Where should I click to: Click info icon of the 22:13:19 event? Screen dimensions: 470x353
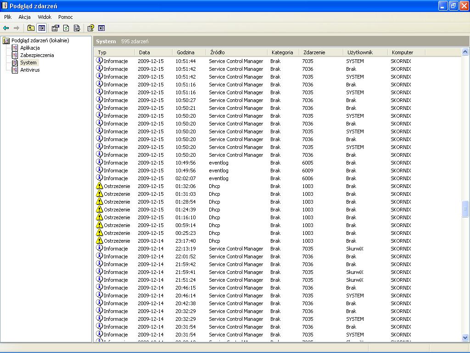pyautogui.click(x=99, y=248)
